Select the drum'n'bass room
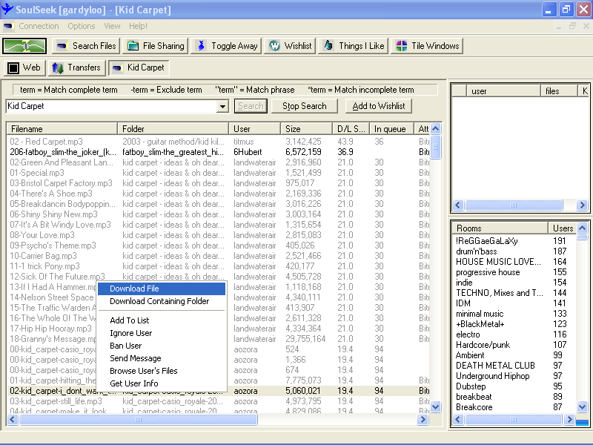The height and width of the screenshot is (445, 593). click(x=476, y=251)
